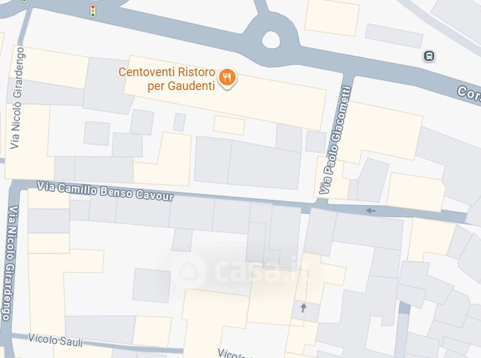This screenshot has width=481, height=358.
Task: Click the bus stop icon
Action: [x=429, y=56]
